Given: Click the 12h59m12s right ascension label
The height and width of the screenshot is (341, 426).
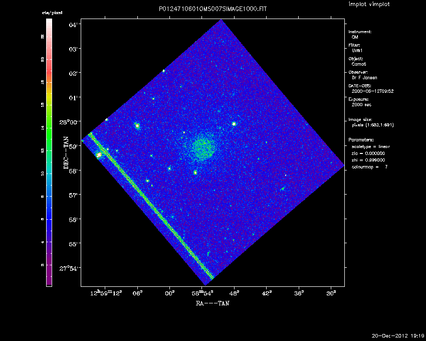Looking at the screenshot, I should (x=106, y=293).
